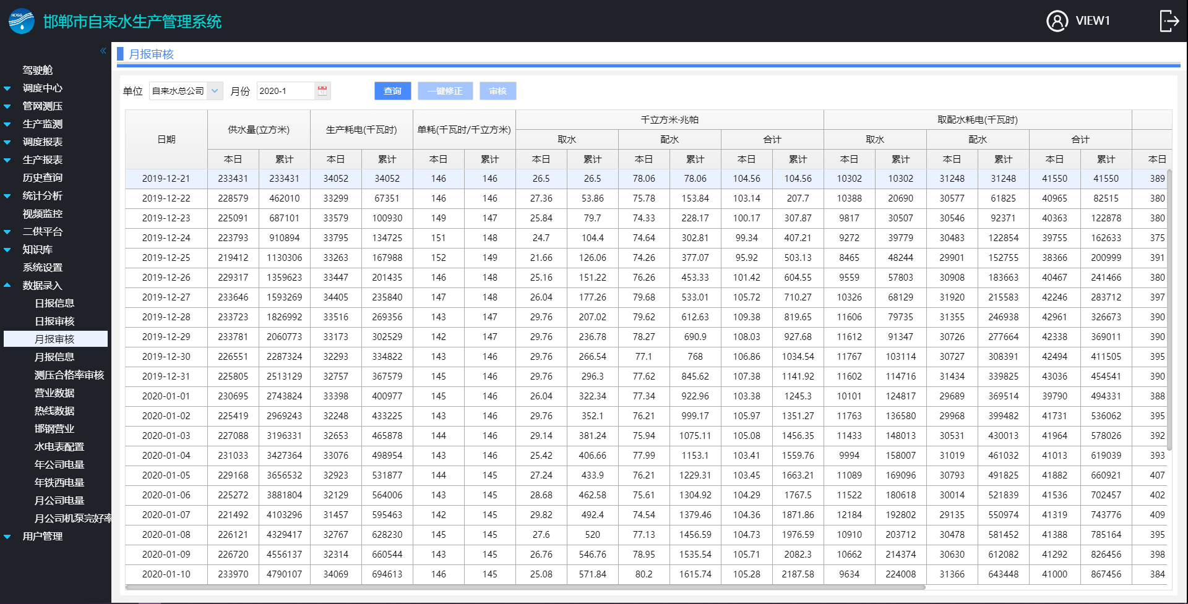Open the 单位 company dropdown
The image size is (1188, 604).
point(186,91)
